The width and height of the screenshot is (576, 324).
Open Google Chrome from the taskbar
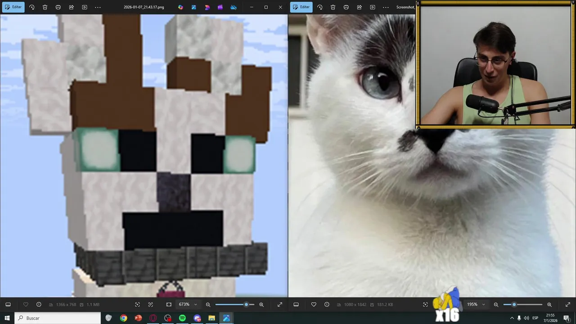[123, 318]
